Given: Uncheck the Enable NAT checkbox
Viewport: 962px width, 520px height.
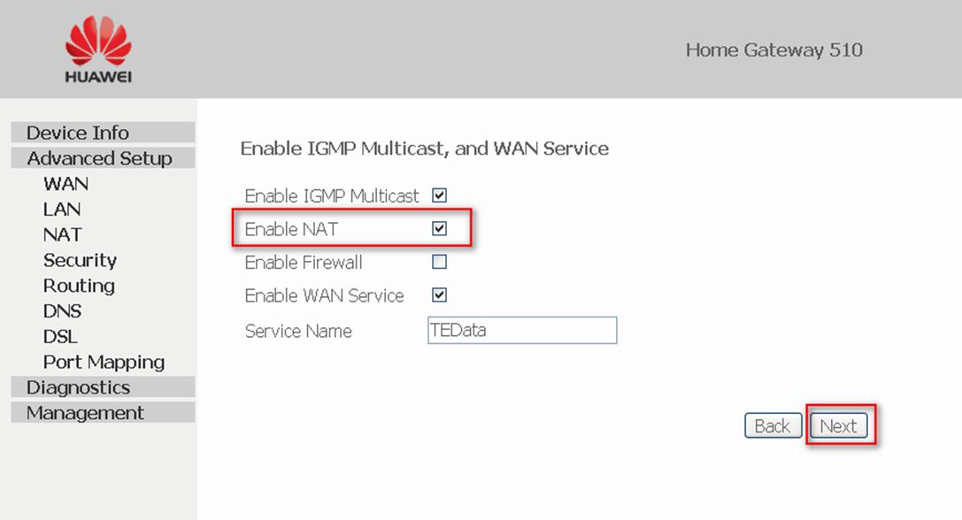Looking at the screenshot, I should 439,229.
